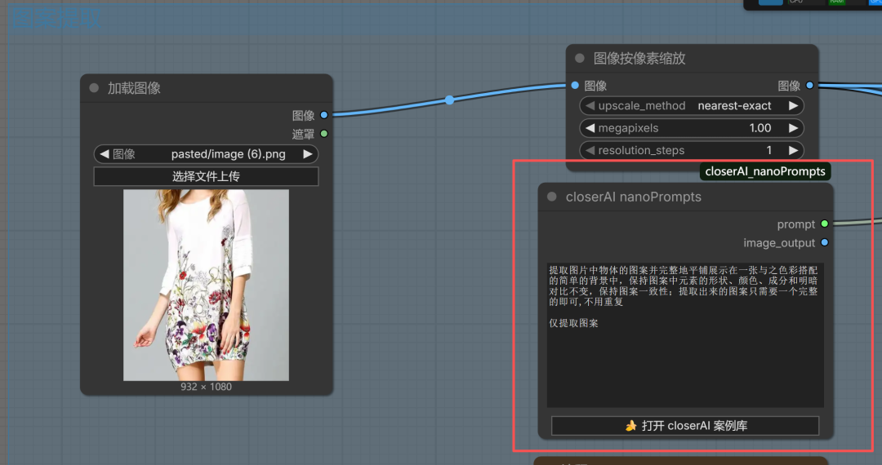The width and height of the screenshot is (882, 465).
Task: Collapse the 图像按像素缩放 node via its dot
Action: [580, 59]
